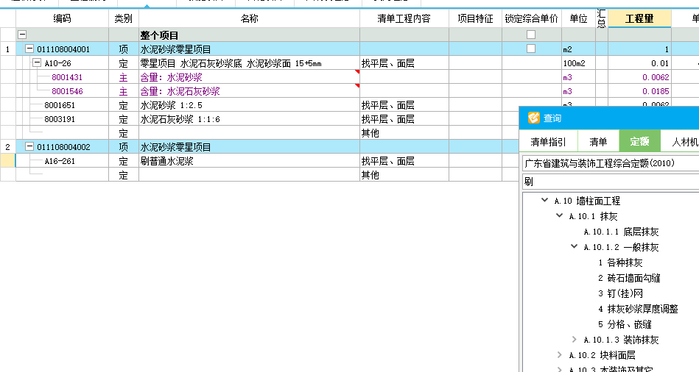The image size is (699, 372).
Task: Click the 零星项目 水泥石灰砂浆底 name cell
Action: (x=249, y=63)
